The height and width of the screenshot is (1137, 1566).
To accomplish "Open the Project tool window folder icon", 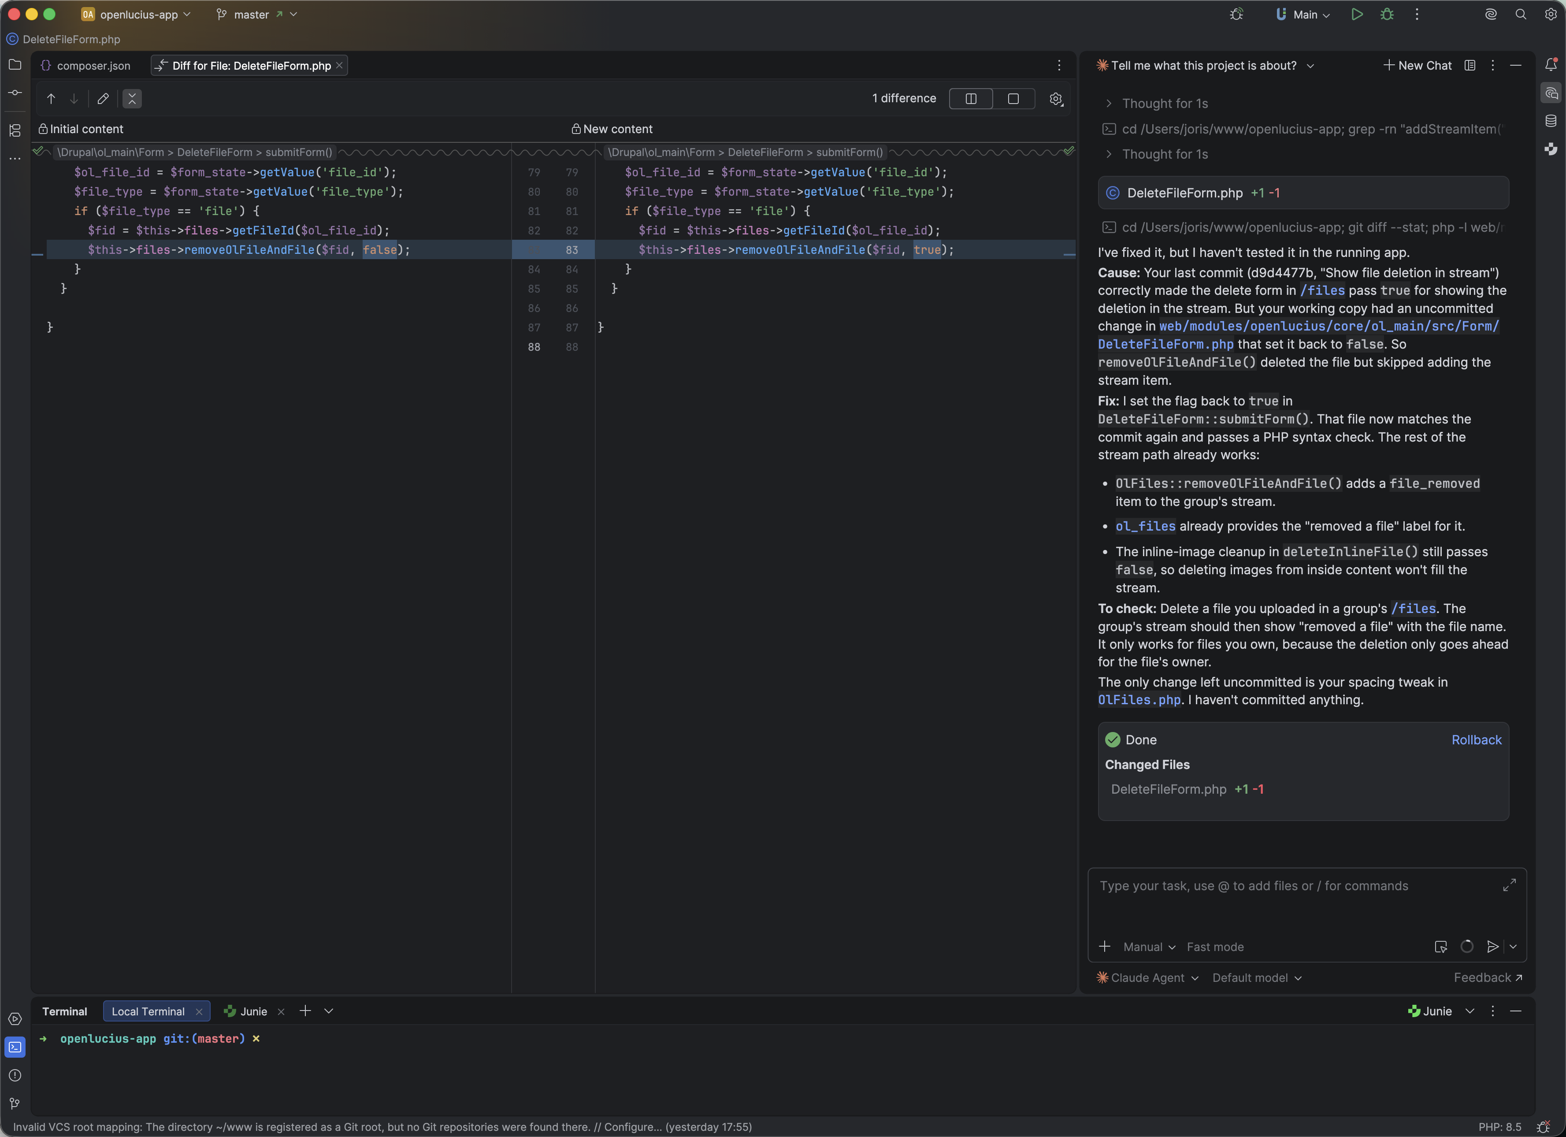I will (x=15, y=65).
